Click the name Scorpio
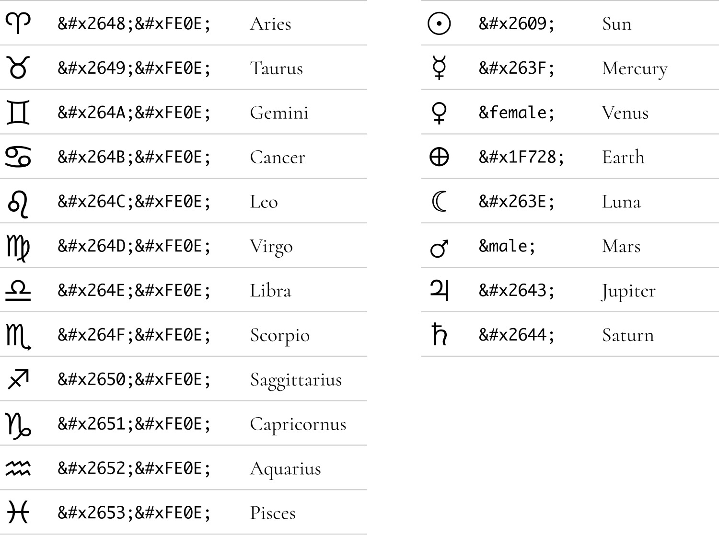The image size is (719, 535). click(x=280, y=337)
